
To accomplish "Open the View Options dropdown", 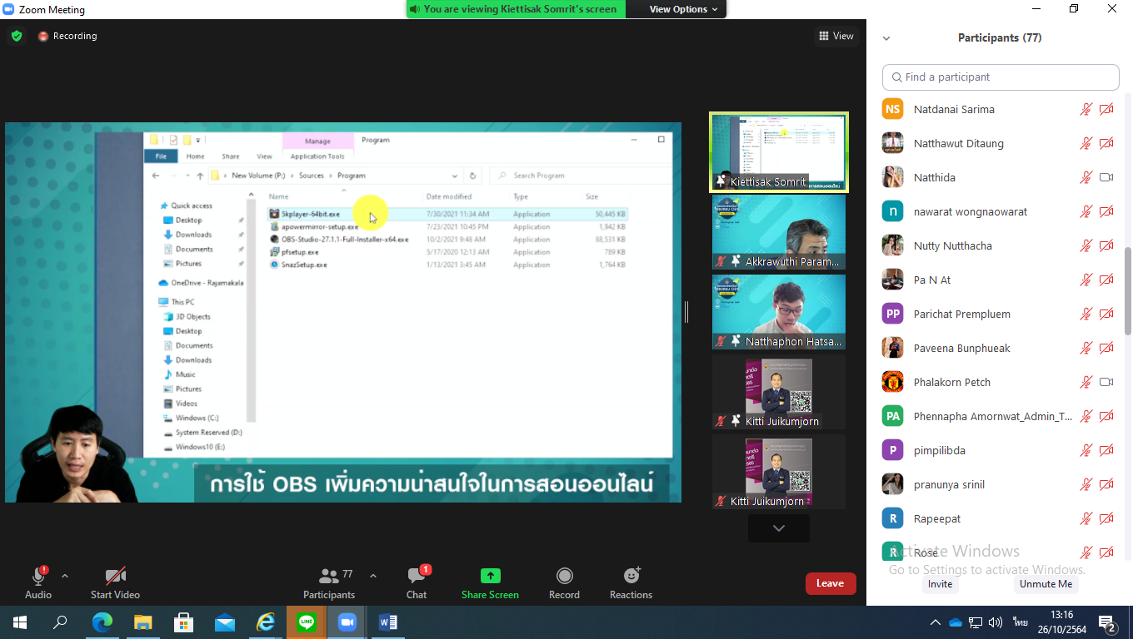I will click(683, 9).
